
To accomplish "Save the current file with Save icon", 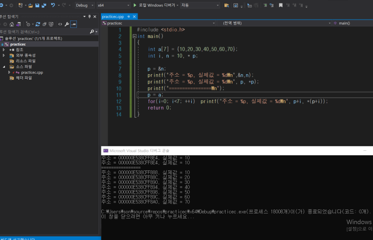I will pos(37,5).
